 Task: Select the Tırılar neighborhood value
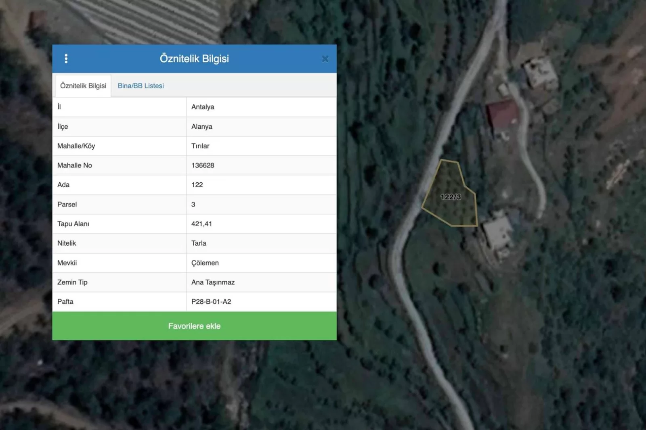(x=200, y=146)
